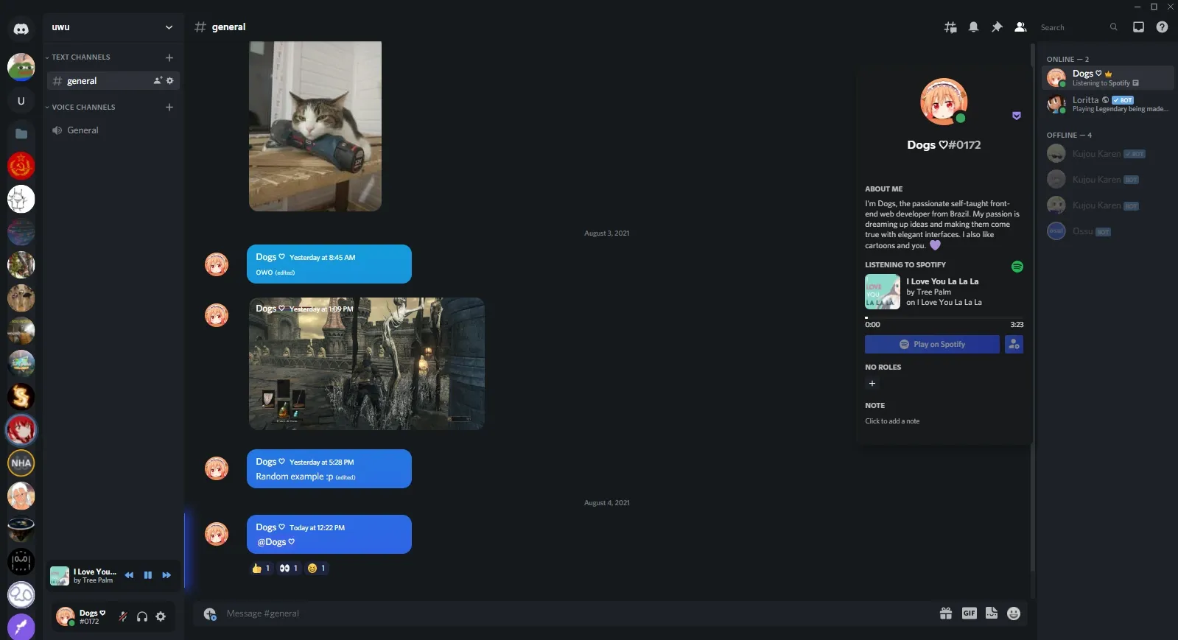This screenshot has height=640, width=1178.
Task: Add a role with plus button
Action: (x=872, y=384)
